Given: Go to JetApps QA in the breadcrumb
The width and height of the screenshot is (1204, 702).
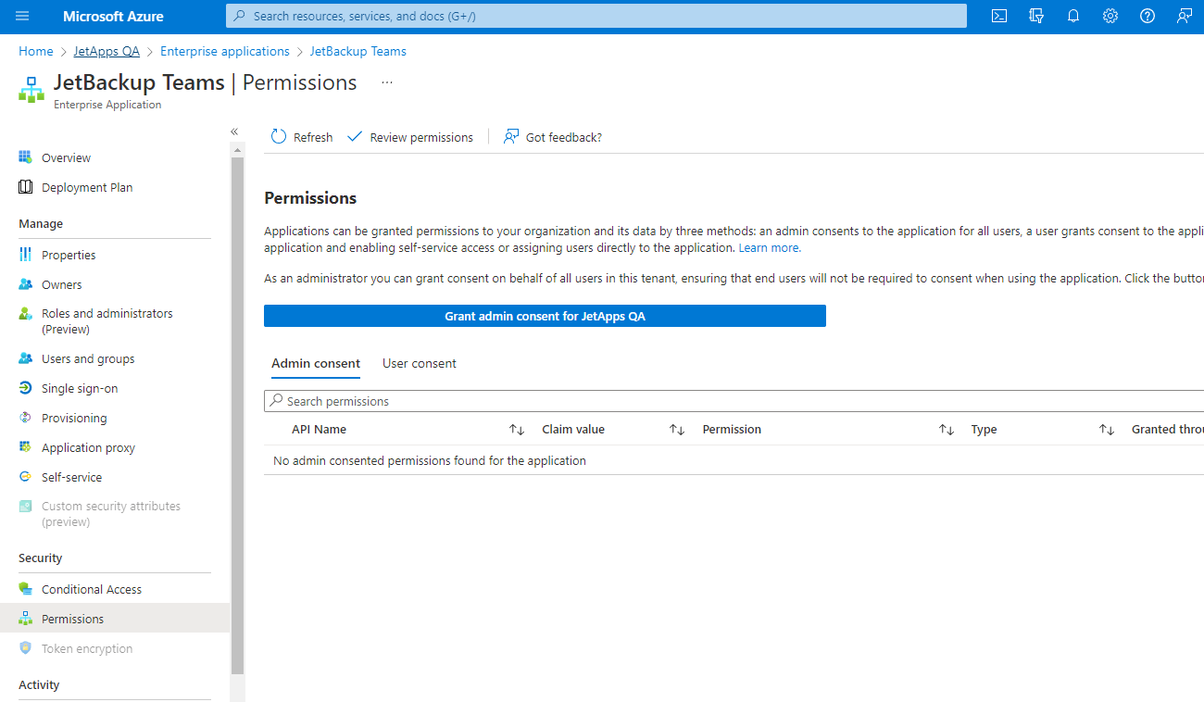Looking at the screenshot, I should 107,51.
